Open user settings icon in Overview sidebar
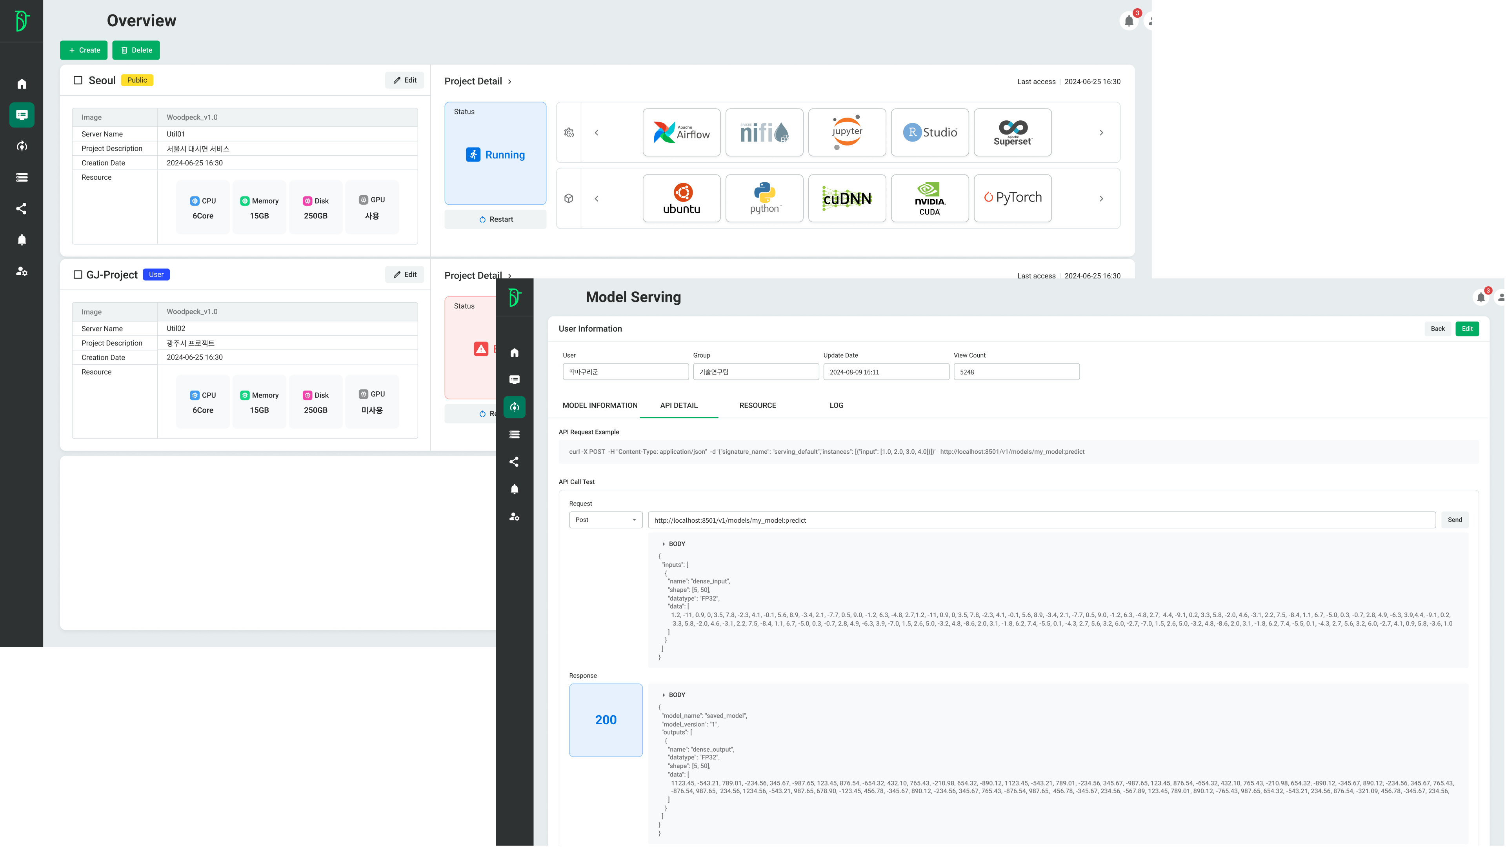The image size is (1506, 847). 22,271
